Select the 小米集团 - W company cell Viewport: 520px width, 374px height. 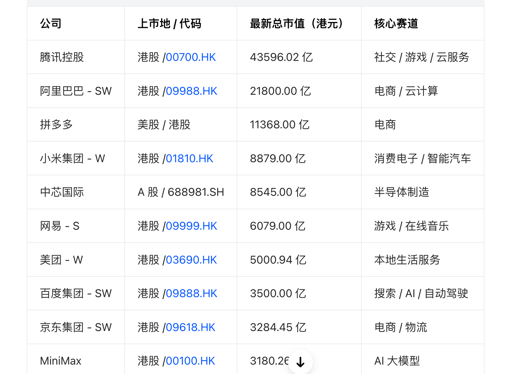pyautogui.click(x=76, y=158)
